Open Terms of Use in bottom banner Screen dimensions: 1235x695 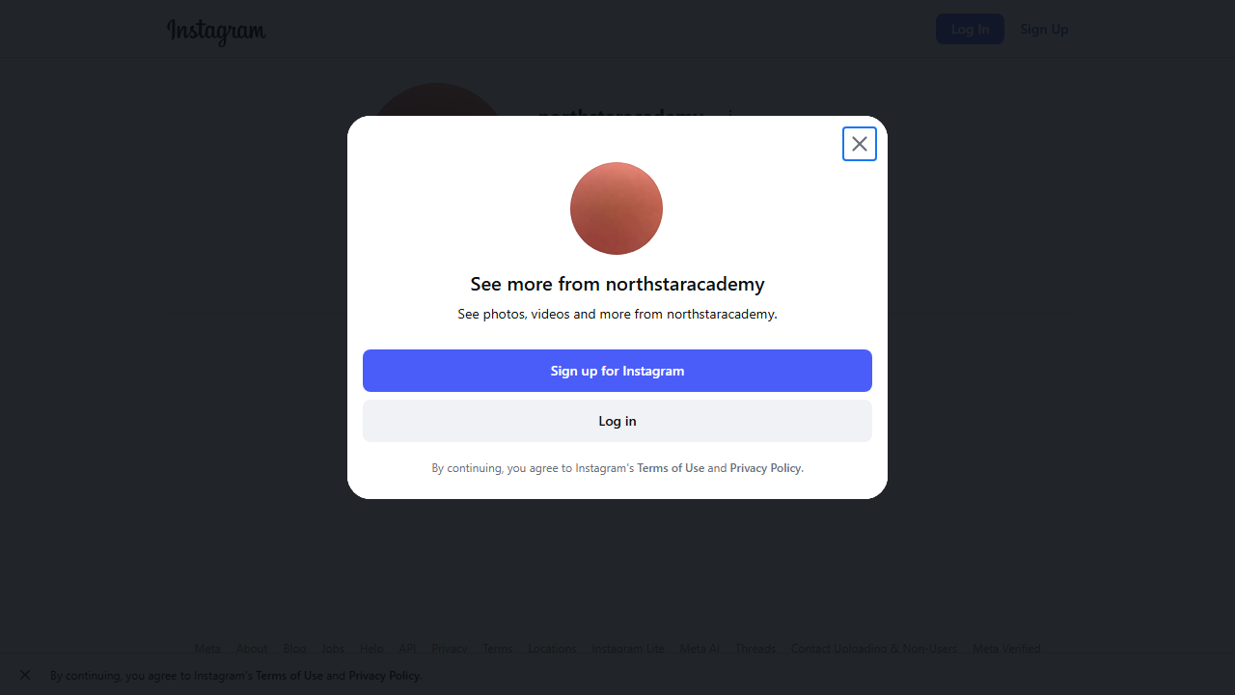tap(289, 676)
